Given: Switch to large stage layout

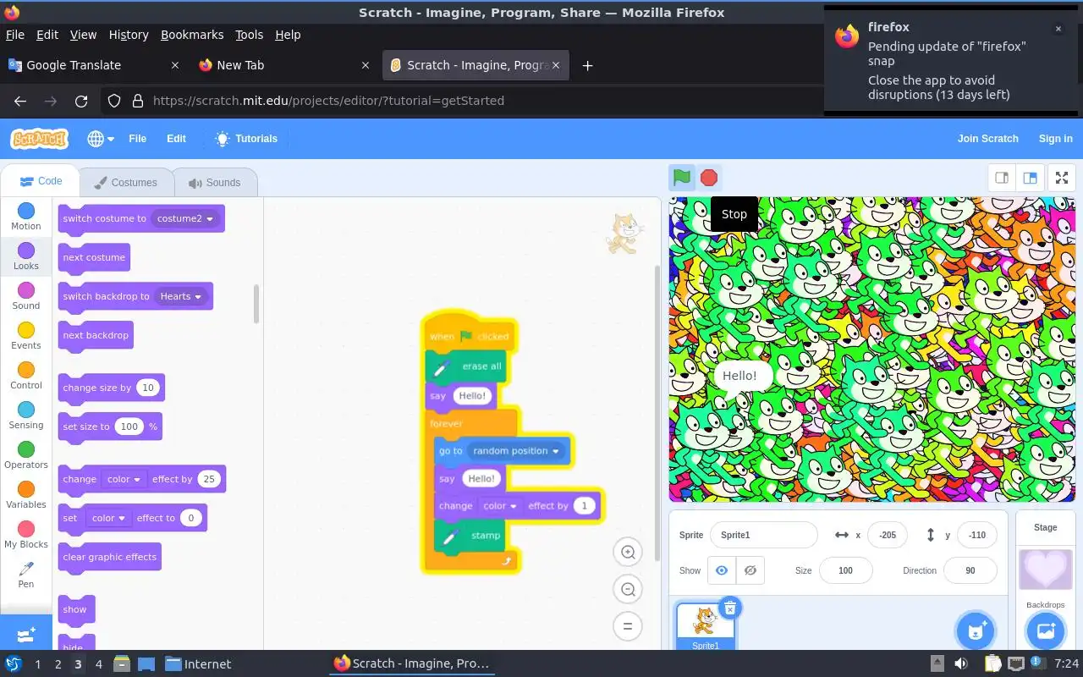Looking at the screenshot, I should click(1030, 178).
